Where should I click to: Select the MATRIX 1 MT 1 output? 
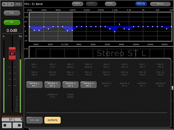click(34, 84)
